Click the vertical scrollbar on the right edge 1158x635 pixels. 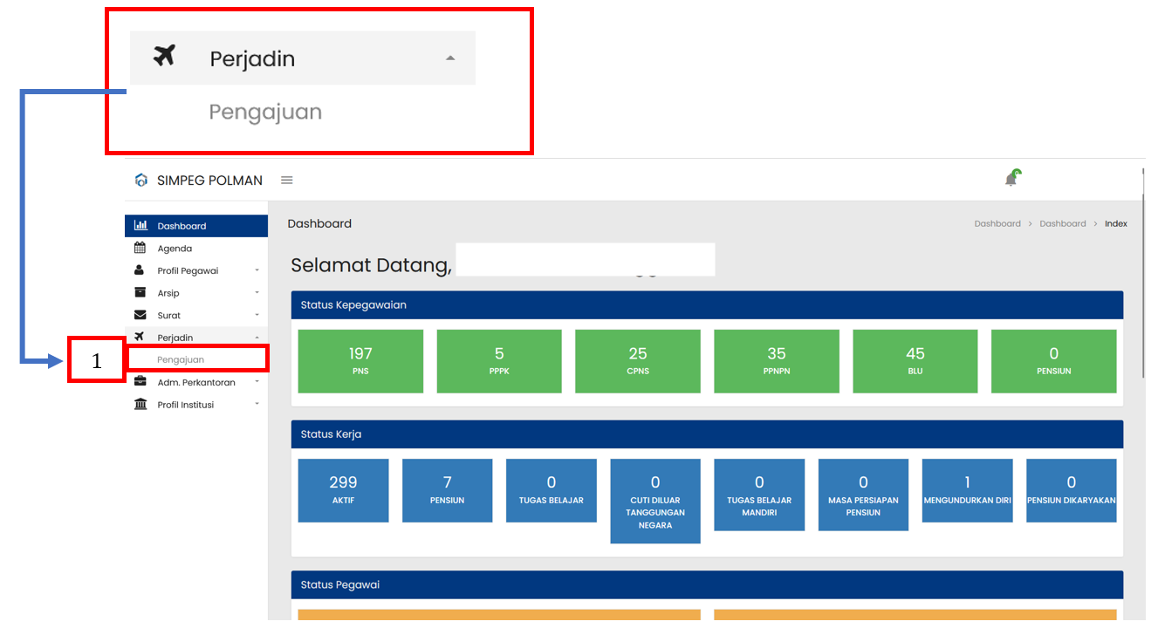click(x=1143, y=279)
